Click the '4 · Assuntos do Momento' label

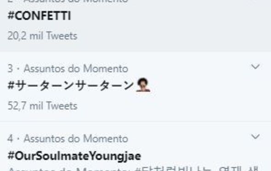[68, 138]
